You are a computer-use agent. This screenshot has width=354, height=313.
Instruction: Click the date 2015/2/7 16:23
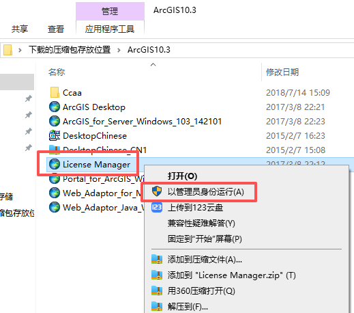click(x=295, y=136)
